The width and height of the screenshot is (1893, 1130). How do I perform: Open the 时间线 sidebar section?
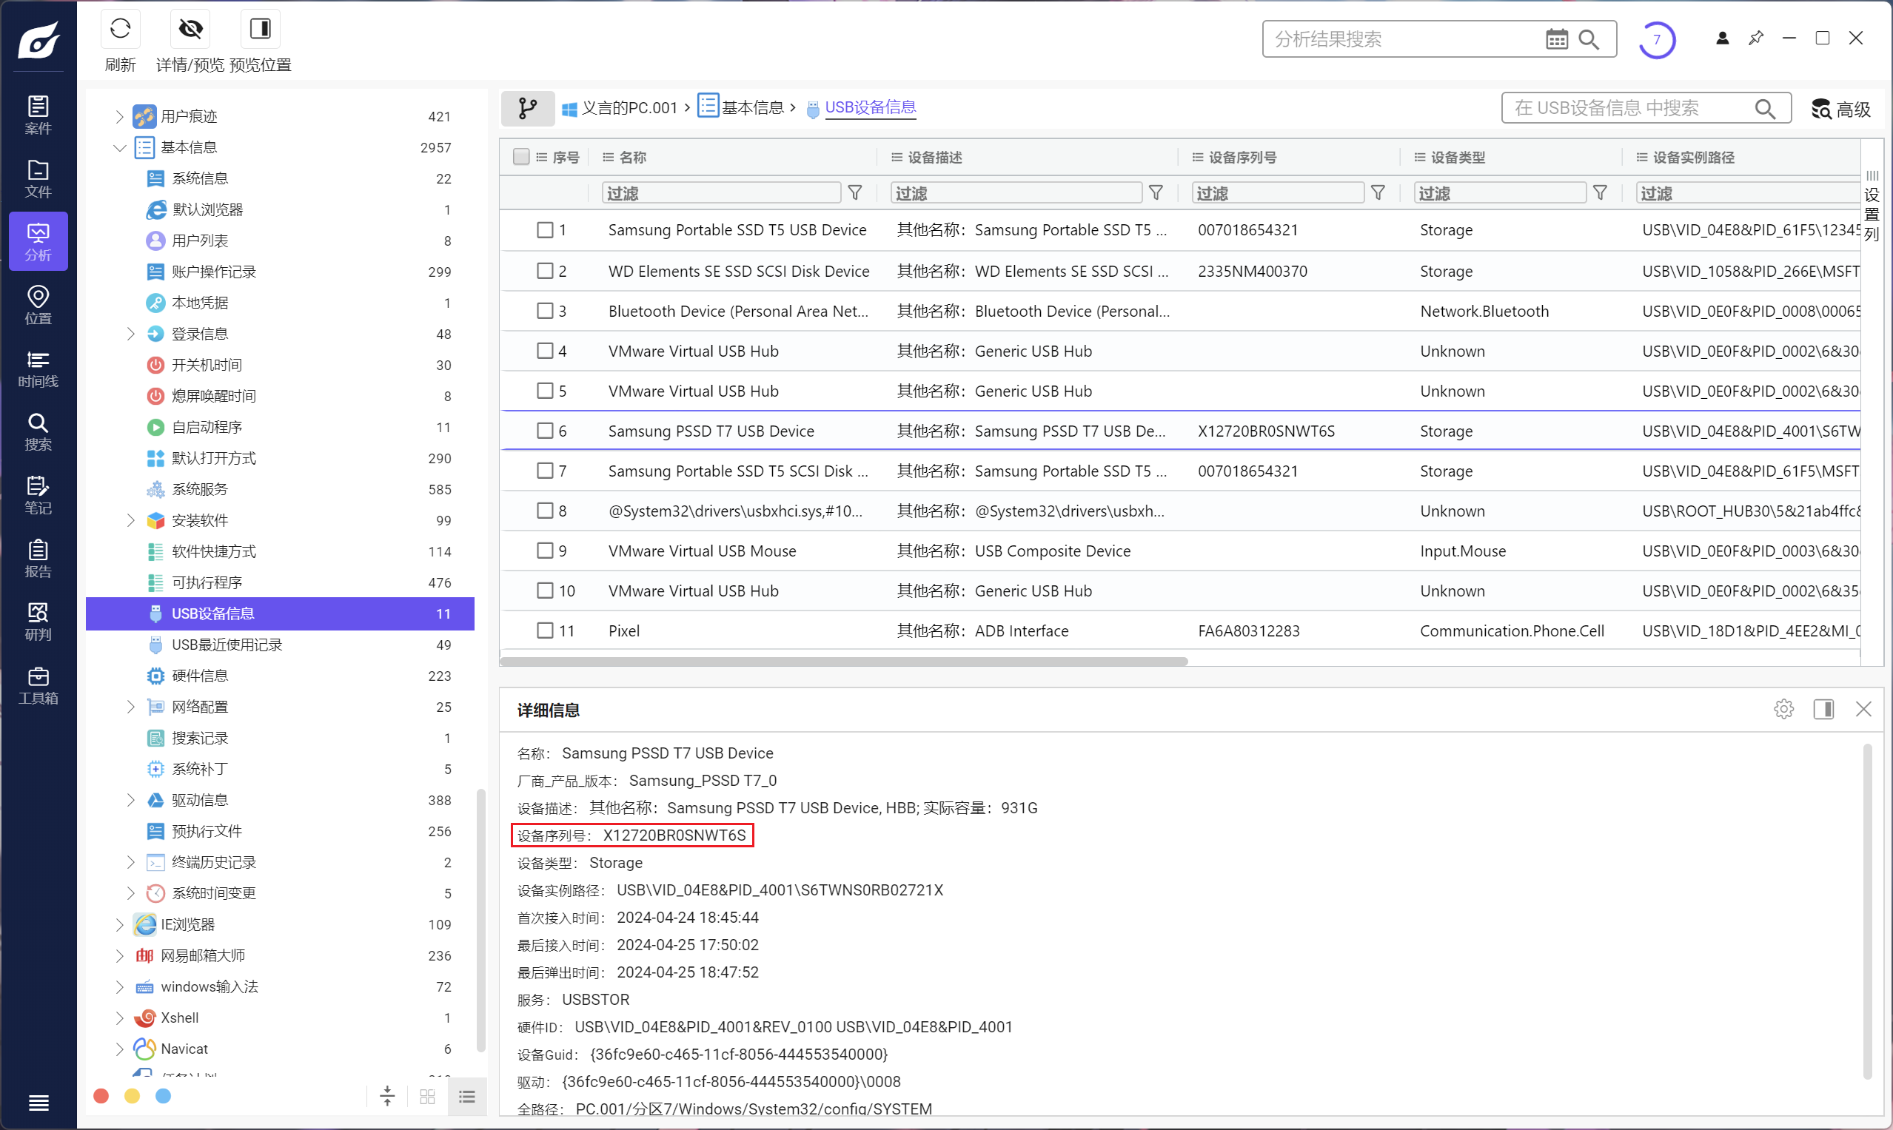38,369
